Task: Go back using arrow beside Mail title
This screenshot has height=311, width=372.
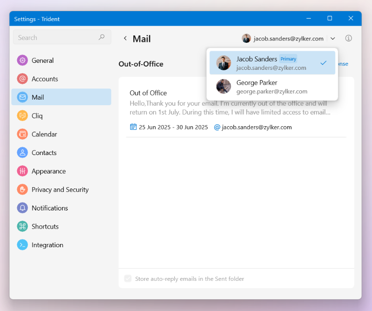Action: [125, 38]
